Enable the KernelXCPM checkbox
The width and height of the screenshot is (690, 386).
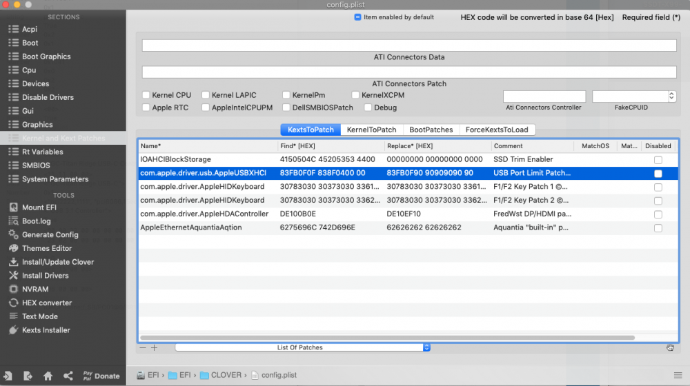pyautogui.click(x=355, y=95)
